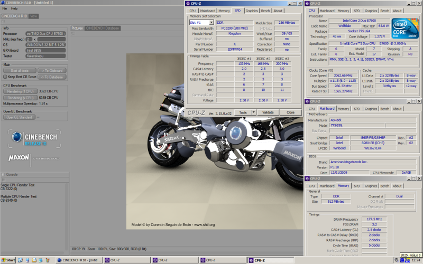Open the CPU tab in the Mainboard CPU-Z window
The image size is (423, 264).
click(x=311, y=109)
